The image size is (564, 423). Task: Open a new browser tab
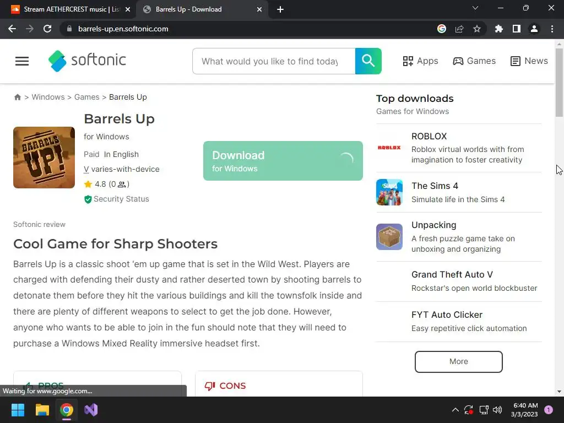pos(280,9)
